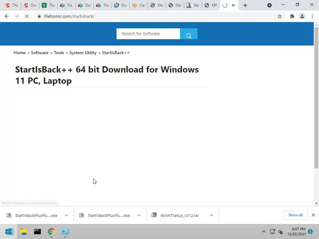Click the scrollbar down arrow
The height and width of the screenshot is (239, 319).
tap(316, 204)
